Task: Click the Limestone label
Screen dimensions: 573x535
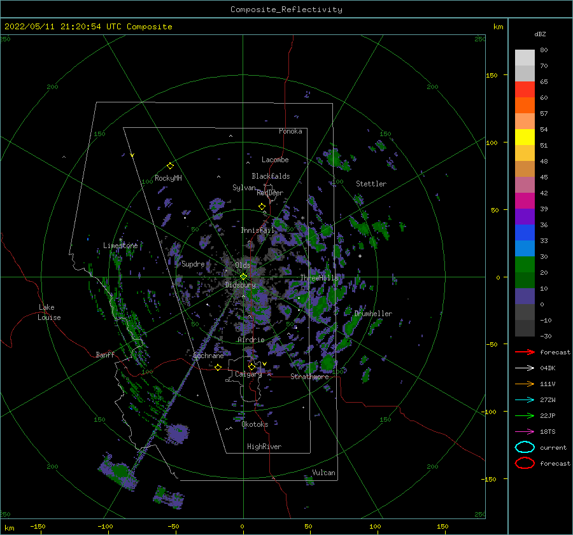Action: (120, 246)
